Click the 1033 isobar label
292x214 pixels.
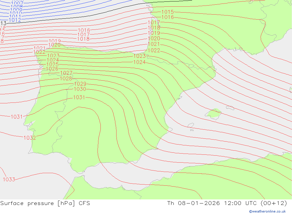pyautogui.click(x=9, y=179)
